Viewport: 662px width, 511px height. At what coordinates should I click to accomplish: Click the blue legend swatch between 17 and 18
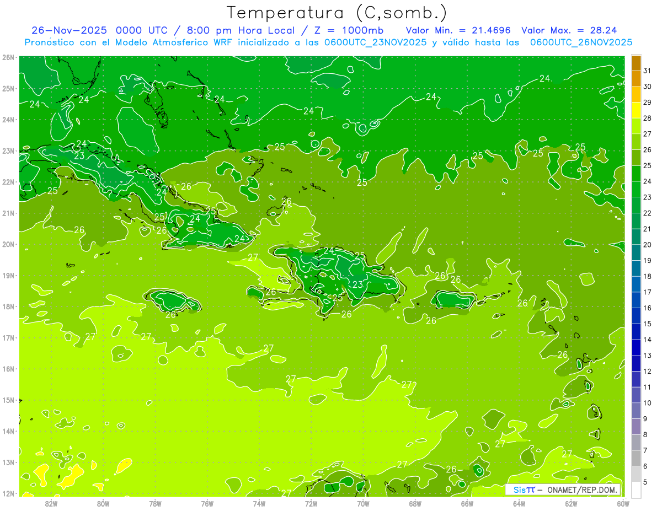(x=636, y=284)
